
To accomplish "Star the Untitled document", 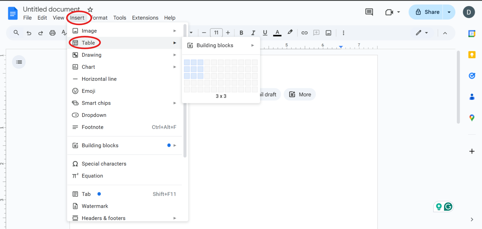I will coord(90,9).
